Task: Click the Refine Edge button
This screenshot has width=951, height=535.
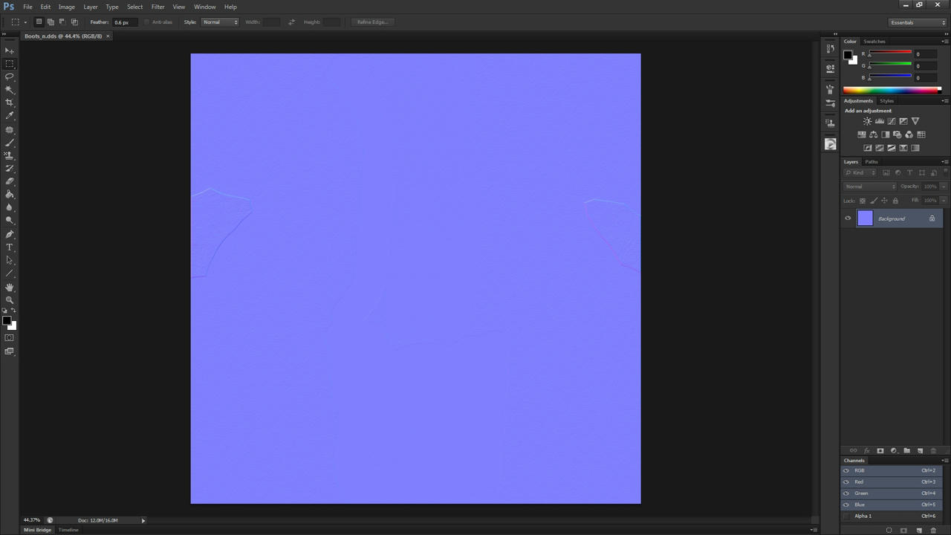Action: [x=372, y=22]
